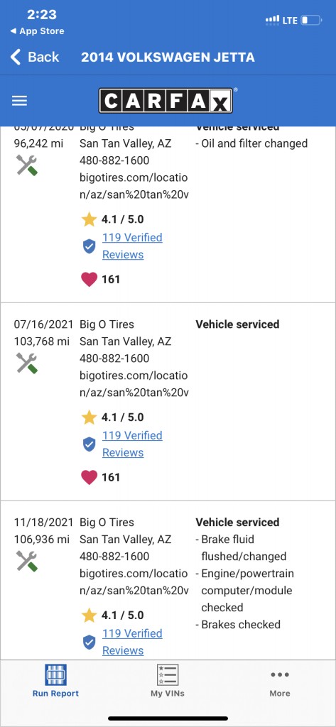
Task: Tap the CARFAX logo
Action: click(x=166, y=101)
